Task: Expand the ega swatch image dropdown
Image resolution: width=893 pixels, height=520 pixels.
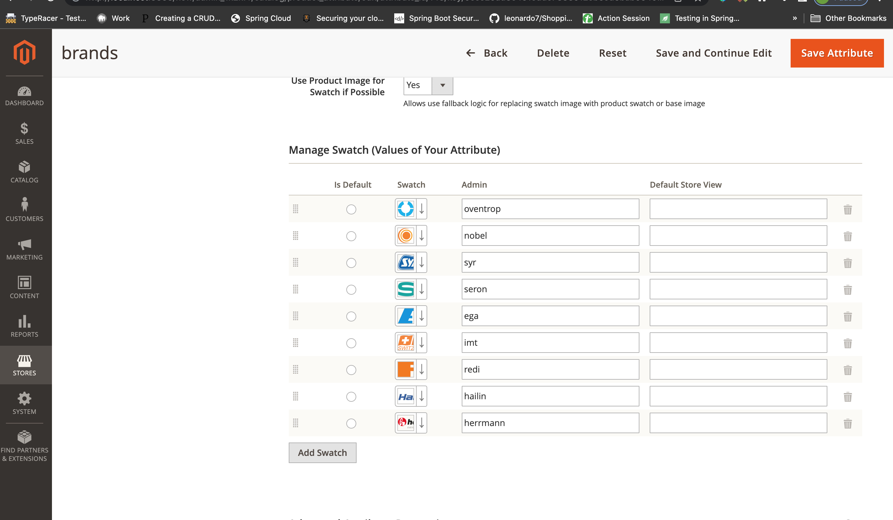Action: click(421, 316)
